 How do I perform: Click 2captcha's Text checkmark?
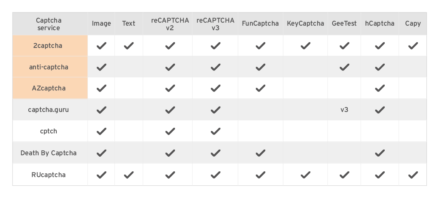129,46
